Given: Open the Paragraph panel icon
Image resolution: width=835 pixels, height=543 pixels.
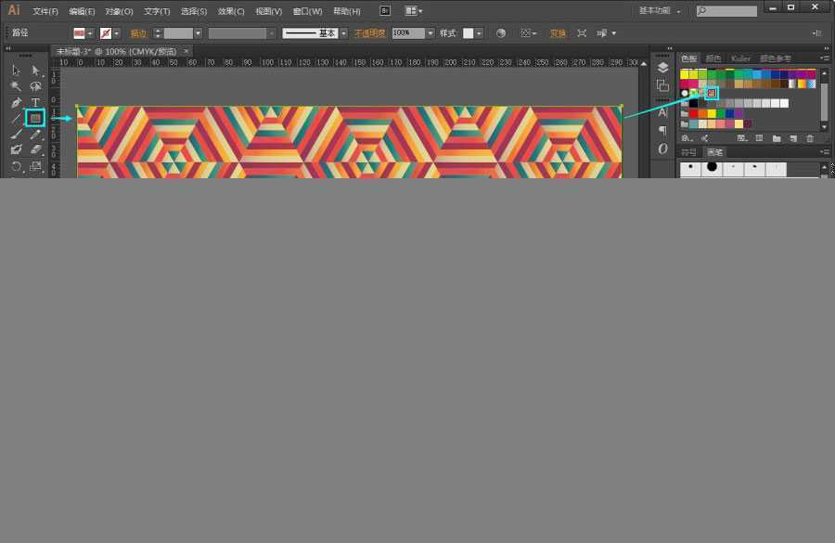Looking at the screenshot, I should (662, 130).
